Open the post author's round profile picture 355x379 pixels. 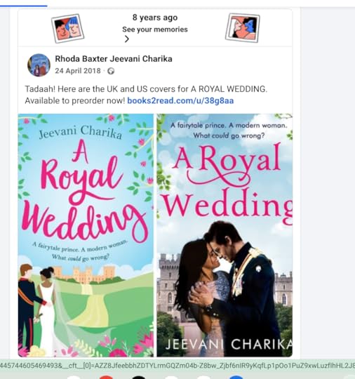[x=39, y=65]
